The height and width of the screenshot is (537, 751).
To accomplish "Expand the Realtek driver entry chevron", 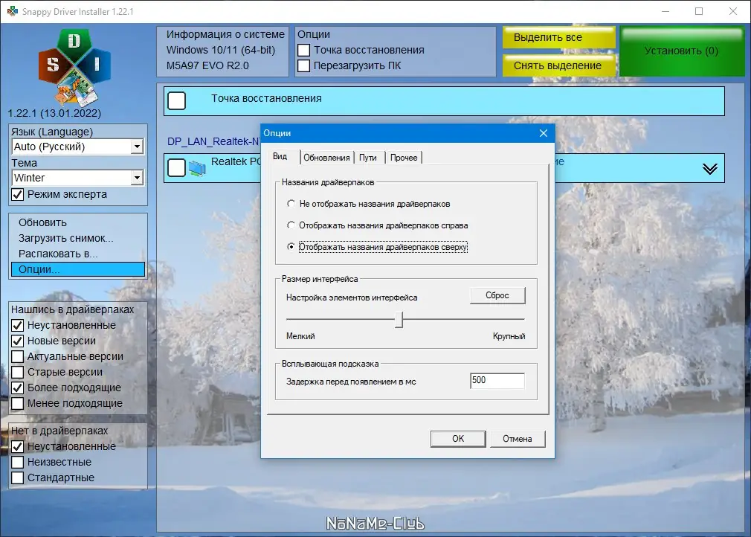I will (707, 167).
